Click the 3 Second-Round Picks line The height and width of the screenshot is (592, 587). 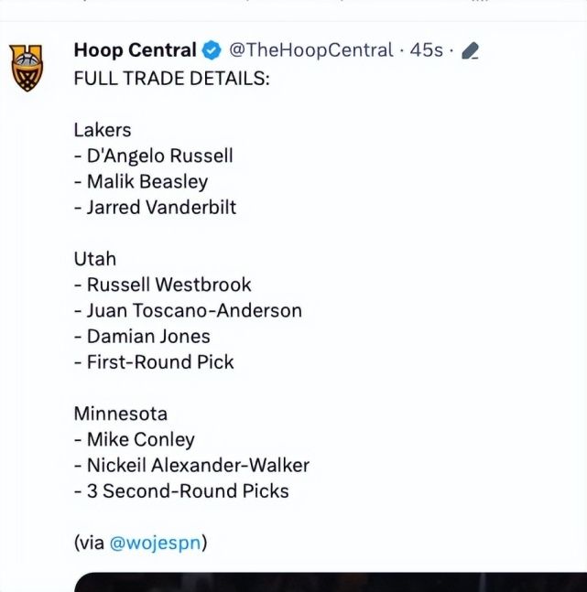coord(181,491)
